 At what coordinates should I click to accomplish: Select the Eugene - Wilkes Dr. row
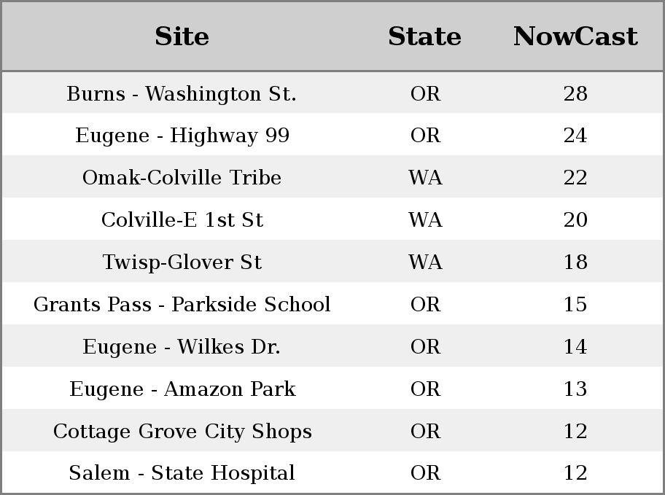coord(332,346)
